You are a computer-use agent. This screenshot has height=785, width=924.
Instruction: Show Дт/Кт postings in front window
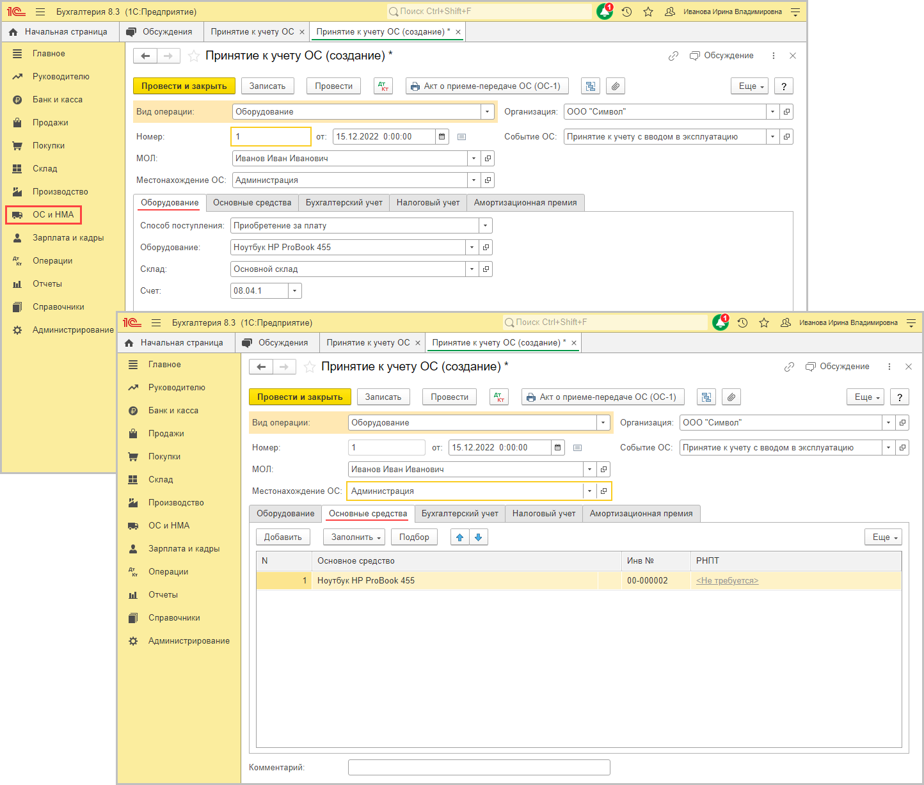[x=499, y=397]
